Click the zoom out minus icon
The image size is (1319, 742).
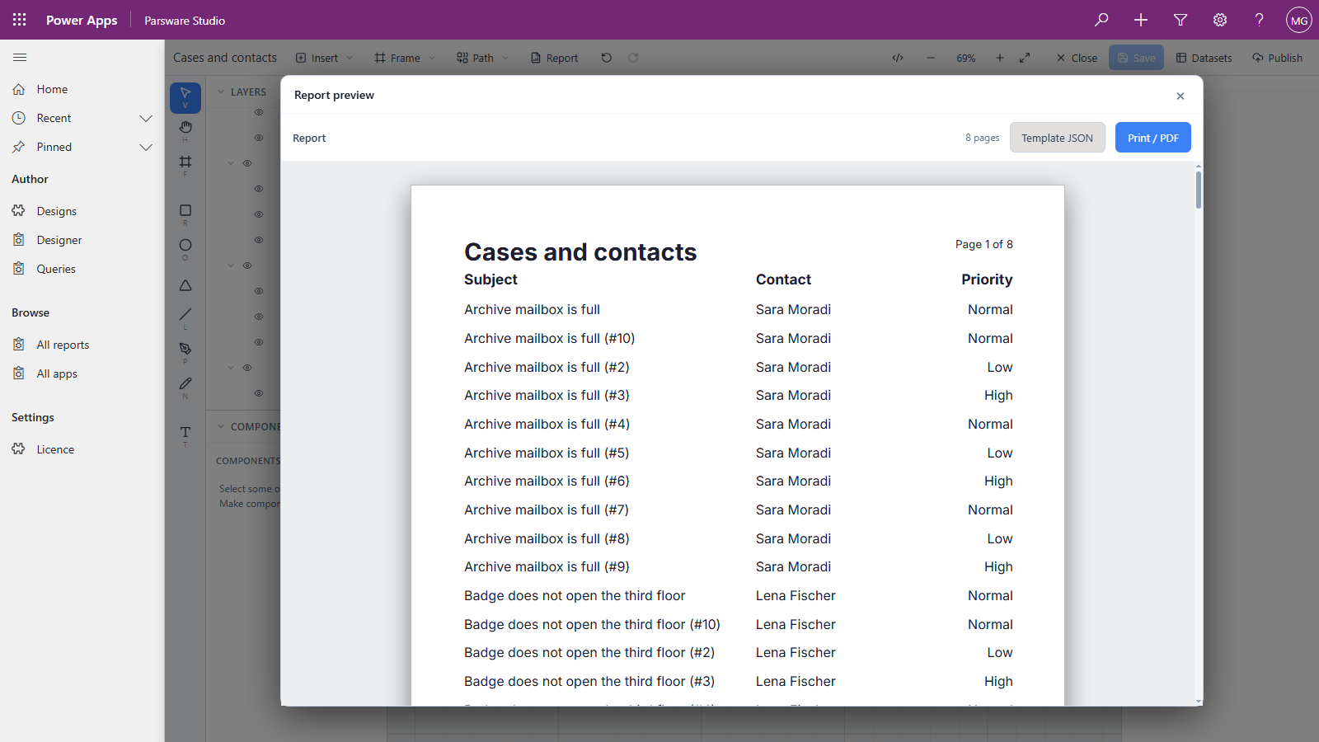[931, 58]
